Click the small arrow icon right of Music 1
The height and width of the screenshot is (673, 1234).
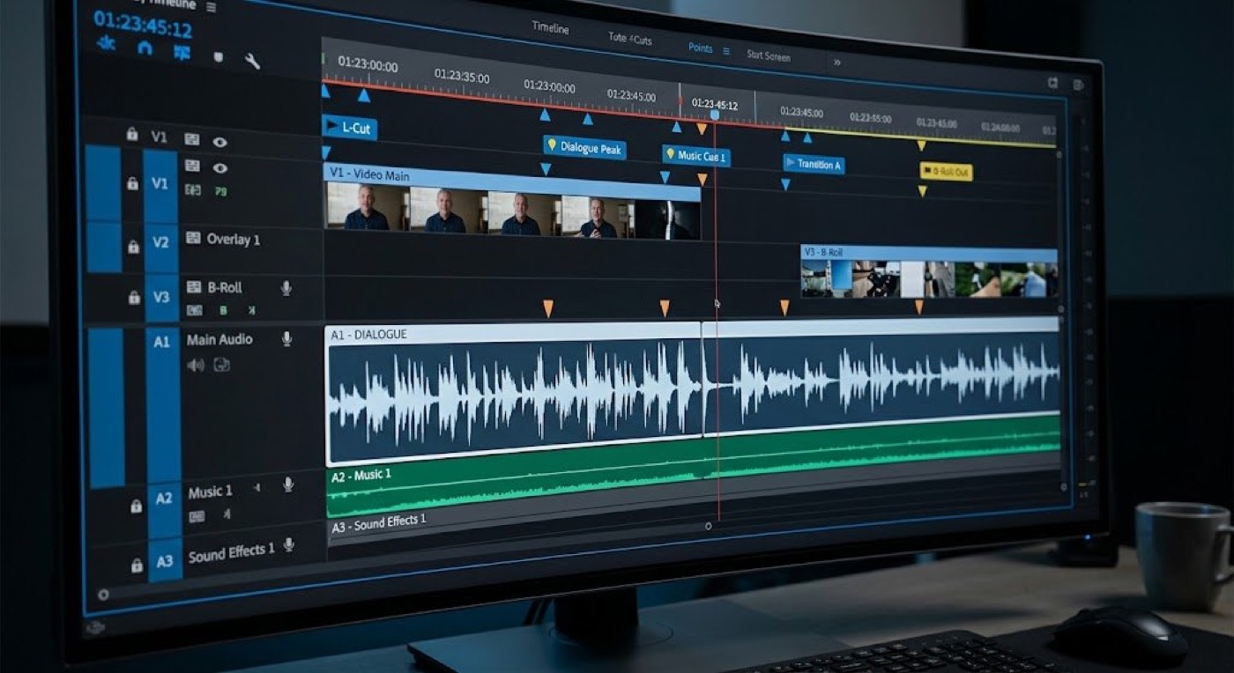coord(256,487)
